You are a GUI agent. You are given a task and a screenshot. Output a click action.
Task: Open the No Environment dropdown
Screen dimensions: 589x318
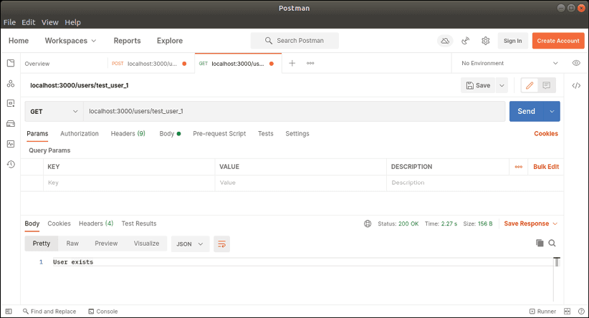509,63
